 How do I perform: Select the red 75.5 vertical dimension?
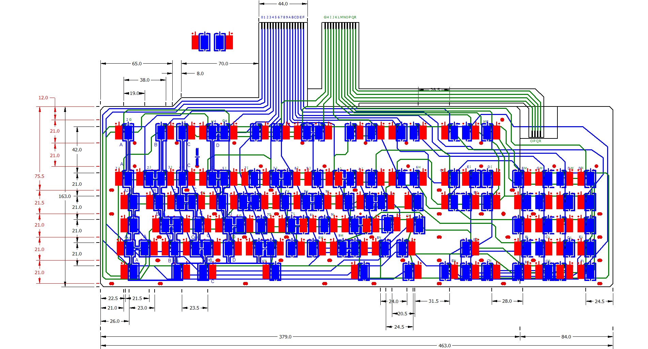[x=39, y=176]
